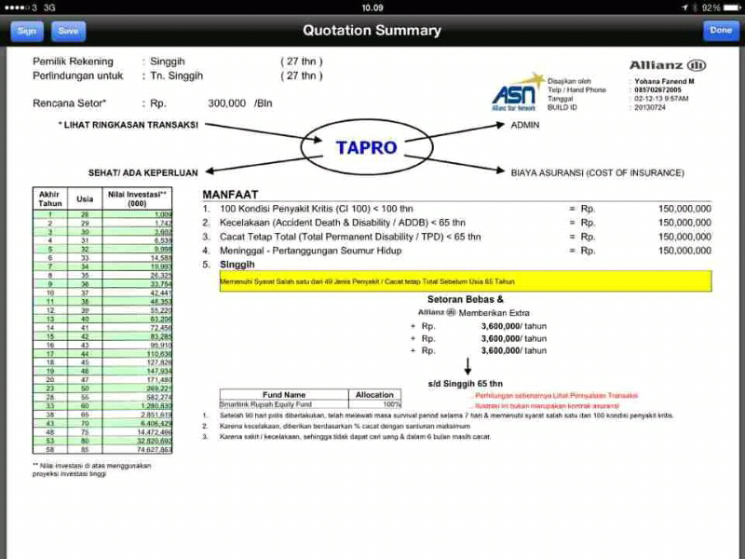Tap the ASN Allianz Star Network logo

tap(517, 92)
